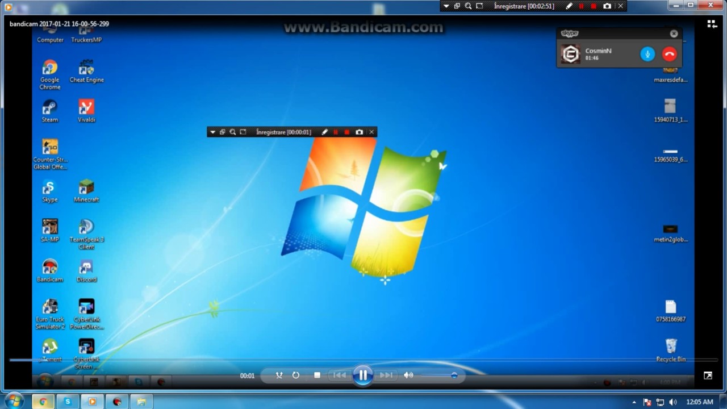Enable pencil drawing in top Bandicam bar

[x=569, y=6]
